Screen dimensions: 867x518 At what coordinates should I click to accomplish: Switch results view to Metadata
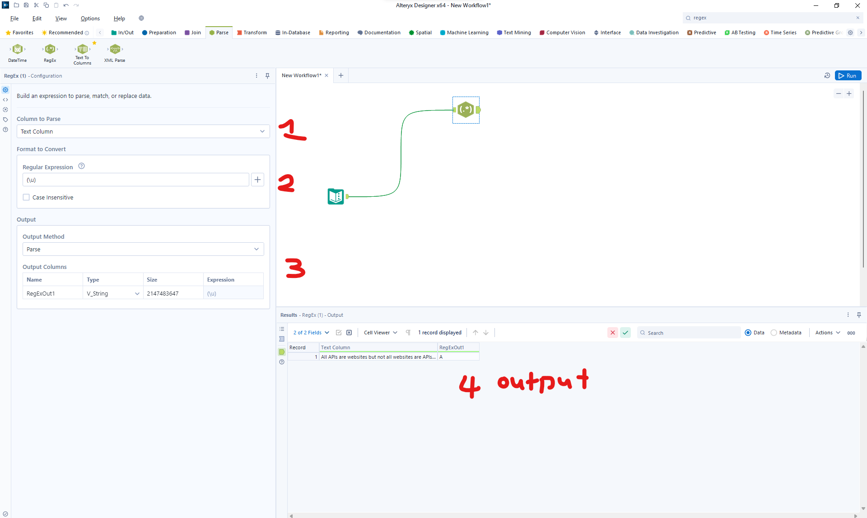[x=774, y=333]
